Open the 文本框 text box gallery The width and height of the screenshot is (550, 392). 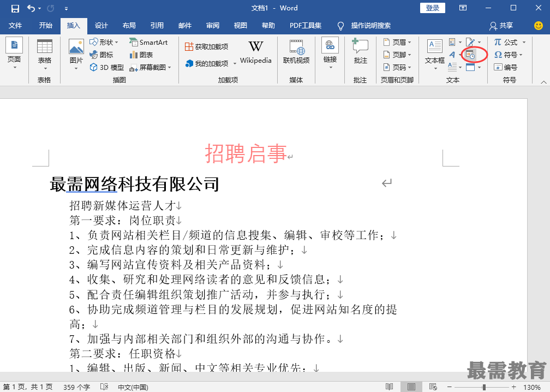[x=435, y=55]
